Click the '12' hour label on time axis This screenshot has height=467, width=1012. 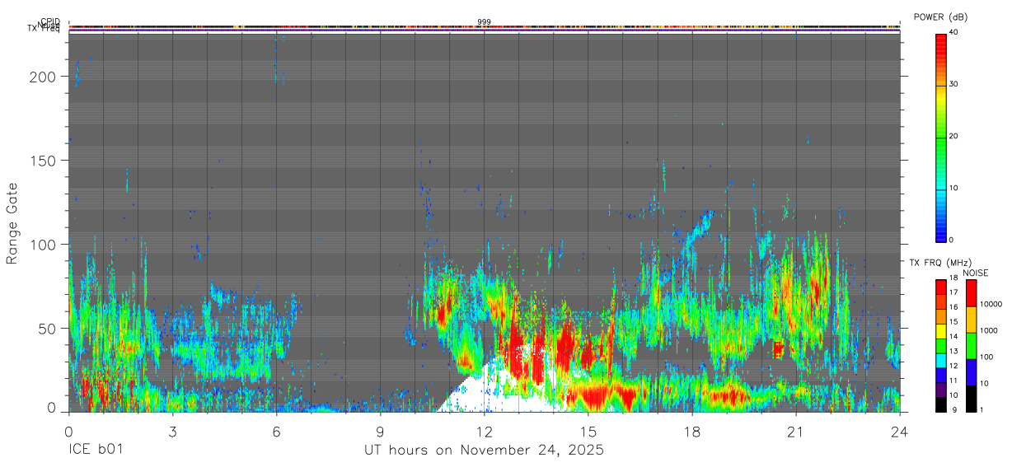click(x=485, y=432)
